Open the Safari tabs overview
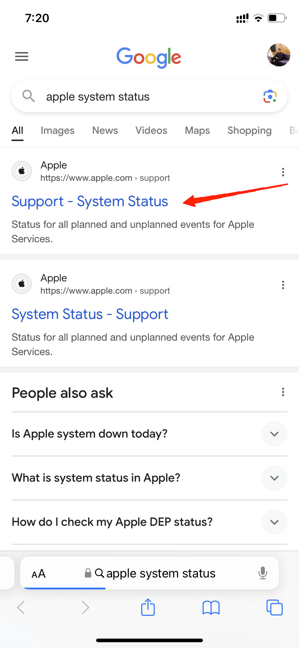Image resolution: width=299 pixels, height=648 pixels. point(274,607)
